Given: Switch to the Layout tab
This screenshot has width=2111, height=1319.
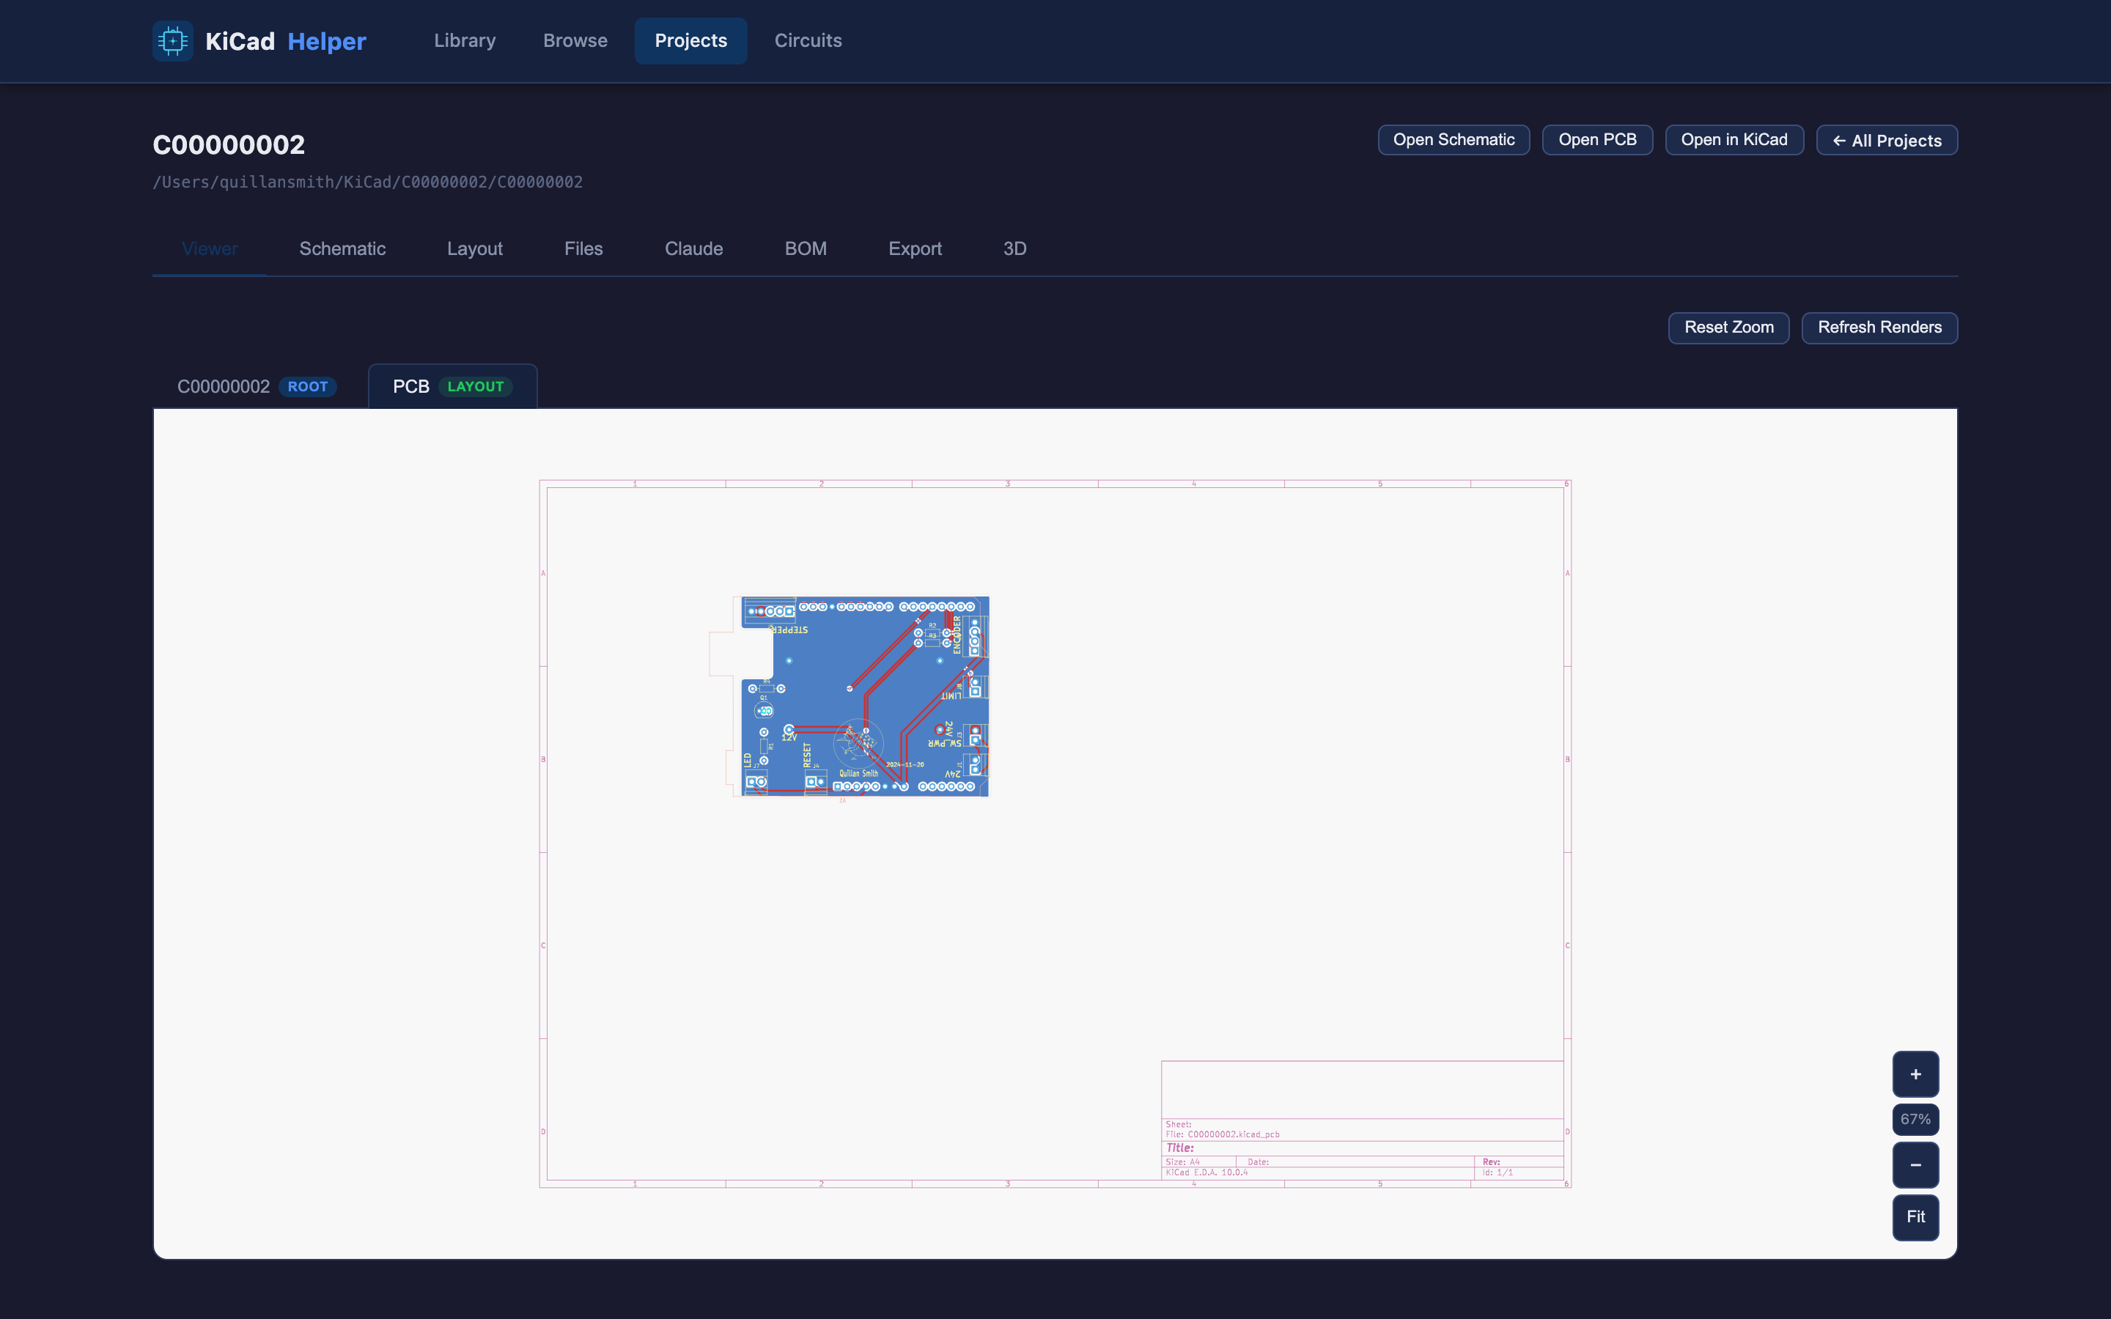Looking at the screenshot, I should click(474, 248).
